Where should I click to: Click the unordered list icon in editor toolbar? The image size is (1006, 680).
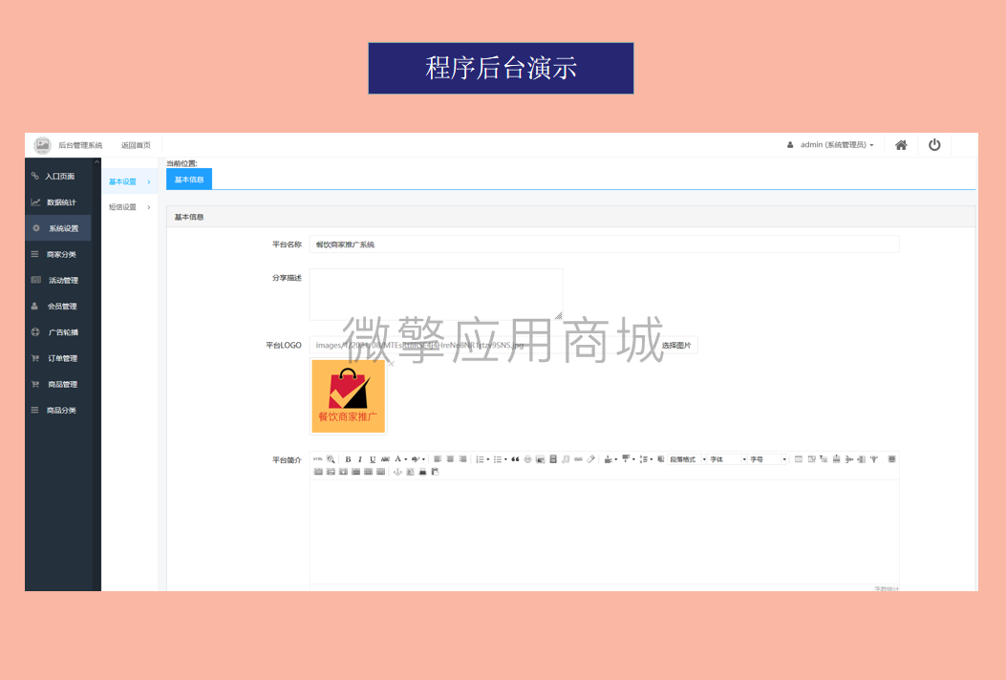[498, 459]
